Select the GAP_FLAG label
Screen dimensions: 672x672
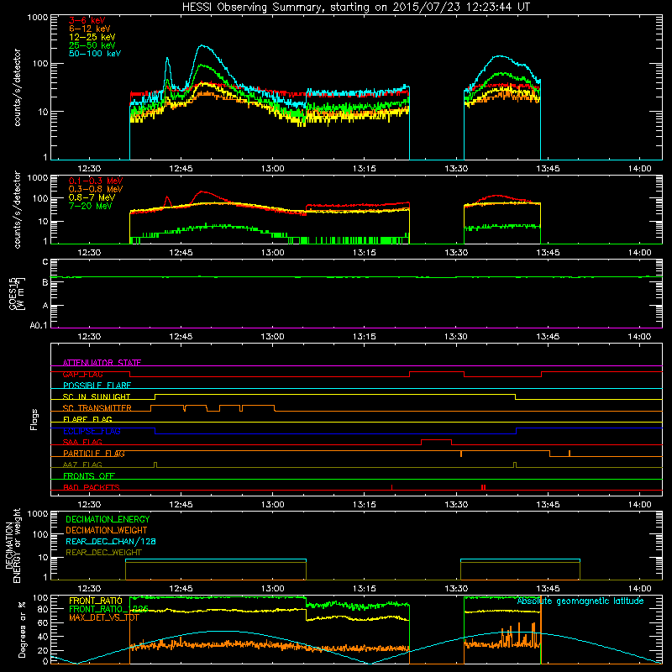[82, 374]
